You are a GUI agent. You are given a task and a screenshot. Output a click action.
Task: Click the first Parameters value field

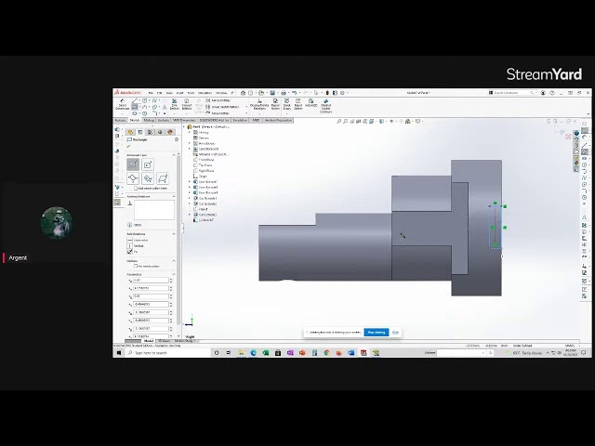point(151,280)
